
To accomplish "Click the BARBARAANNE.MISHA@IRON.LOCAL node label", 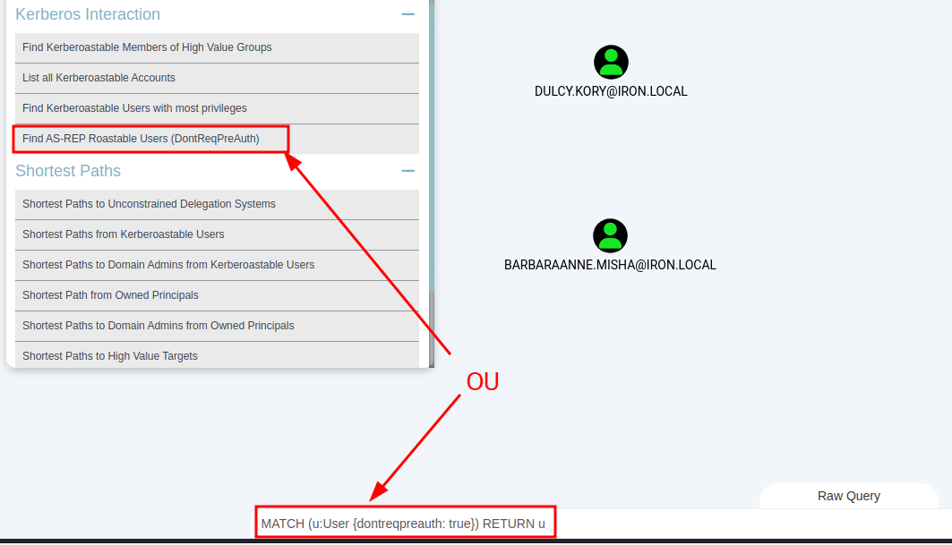I will [610, 265].
